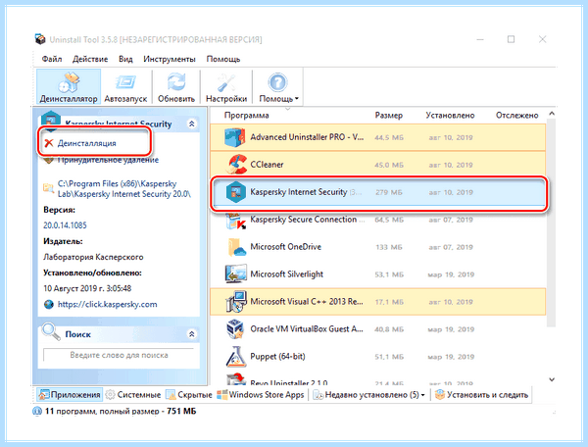Click version number 20.0.14.1085
The image size is (588, 447).
click(65, 225)
